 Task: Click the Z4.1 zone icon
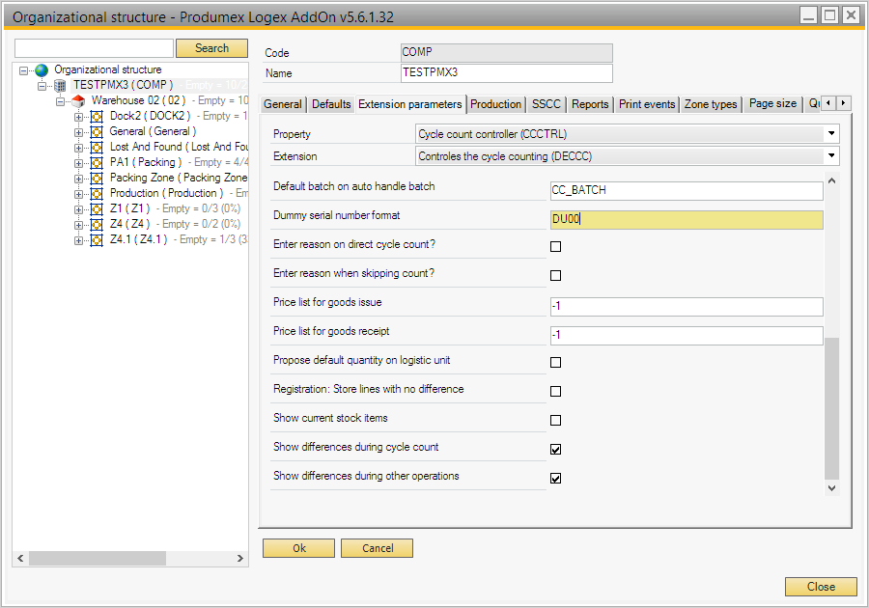[97, 240]
